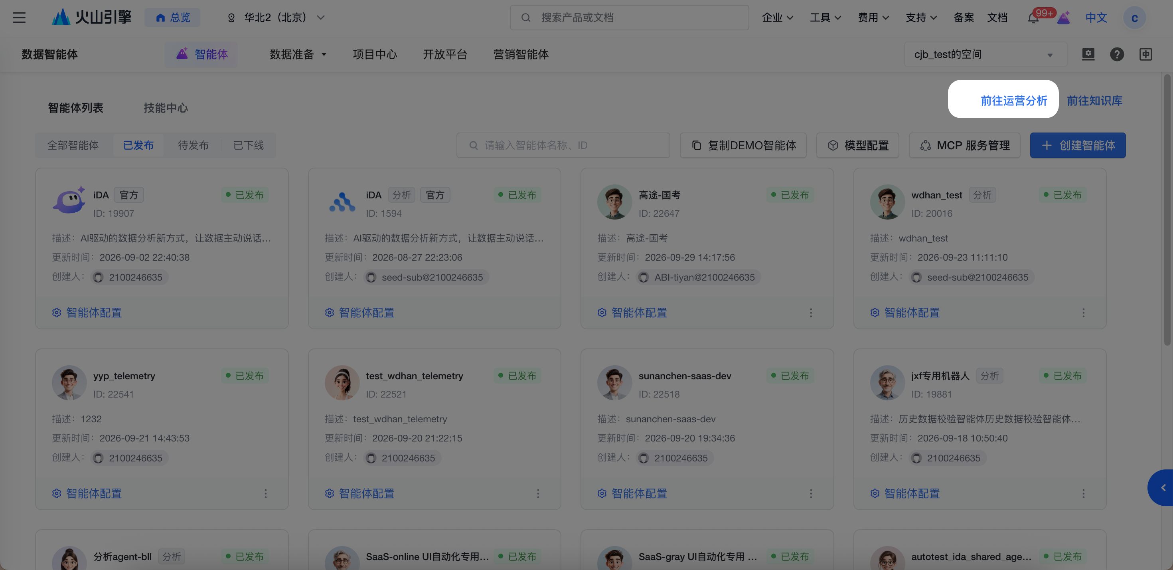Image resolution: width=1173 pixels, height=570 pixels.
Task: Expand the 工具 menu
Action: click(x=825, y=18)
